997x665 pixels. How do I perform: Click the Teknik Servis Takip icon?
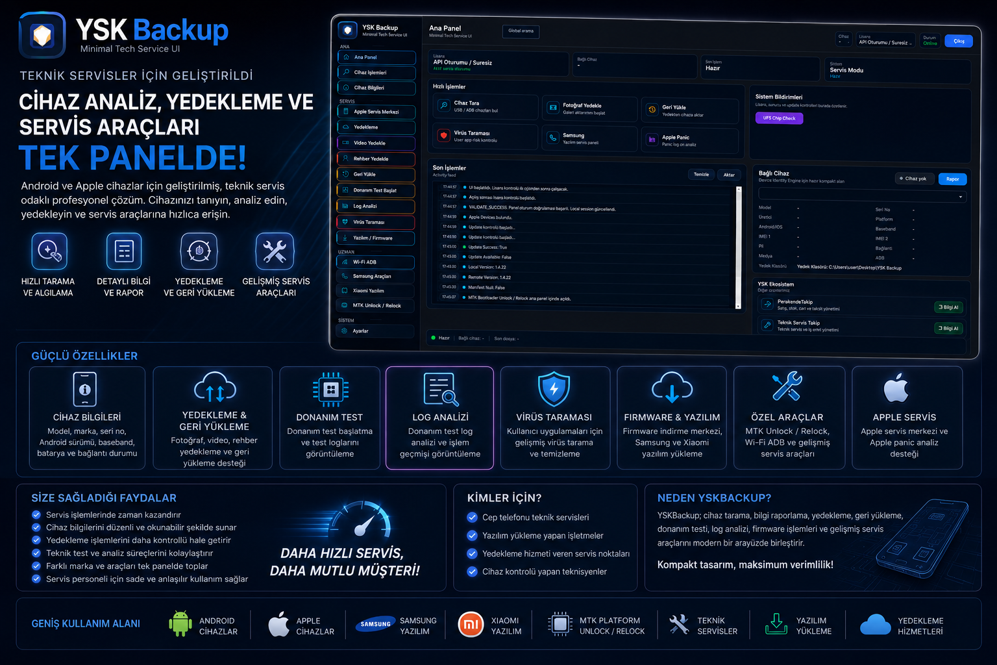coord(767,325)
